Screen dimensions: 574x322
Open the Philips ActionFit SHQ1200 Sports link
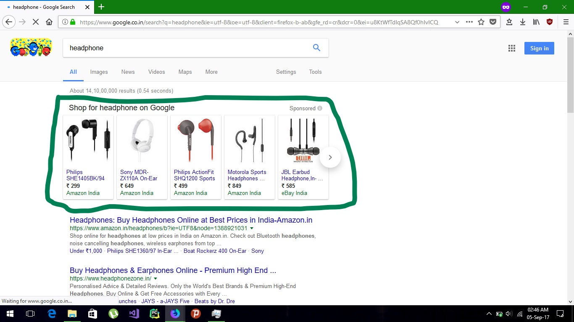[195, 175]
